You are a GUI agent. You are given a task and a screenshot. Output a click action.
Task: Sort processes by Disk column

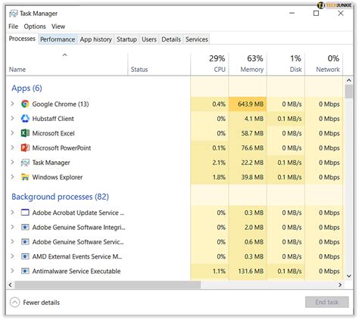286,64
